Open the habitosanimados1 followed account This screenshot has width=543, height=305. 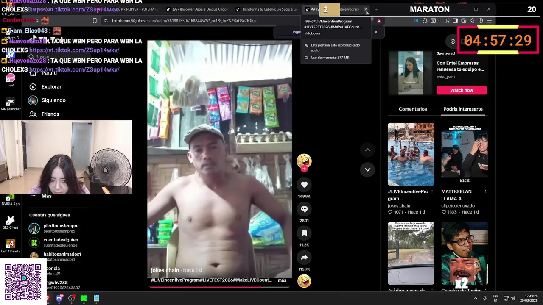[x=55, y=257]
